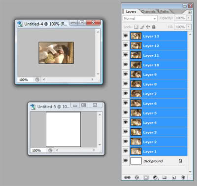This screenshot has width=197, height=186.
Task: Click the Untitled-5 window document icon
Action: 33,107
